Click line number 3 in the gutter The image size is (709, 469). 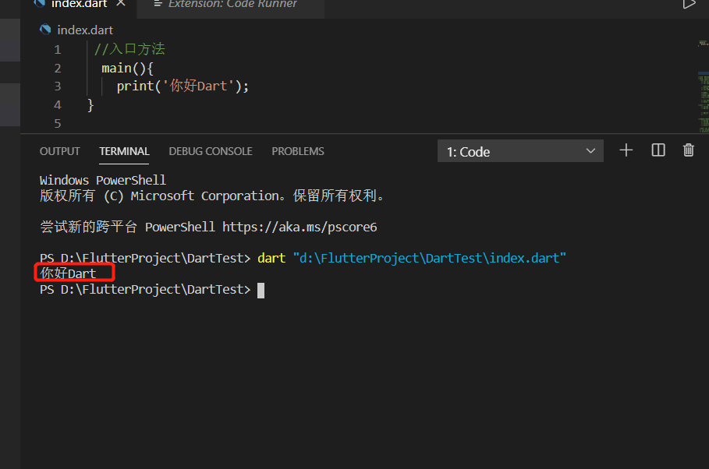point(58,86)
